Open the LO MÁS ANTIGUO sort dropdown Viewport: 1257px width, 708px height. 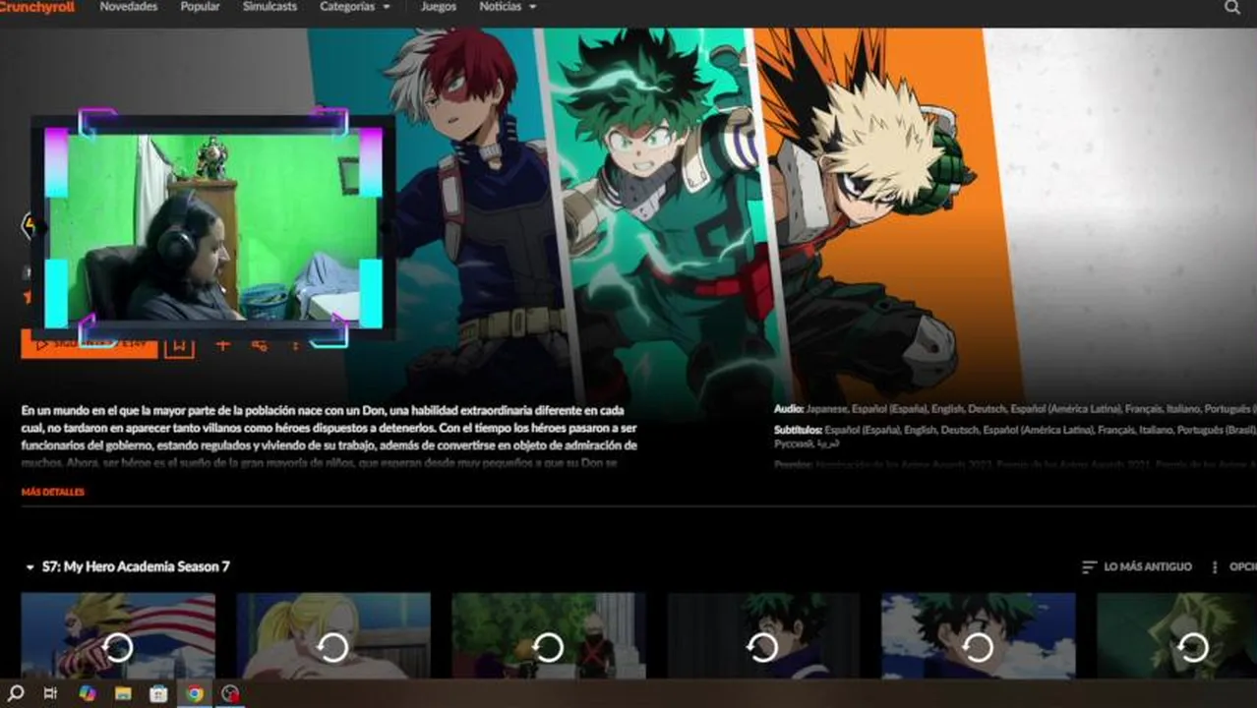tap(1136, 567)
